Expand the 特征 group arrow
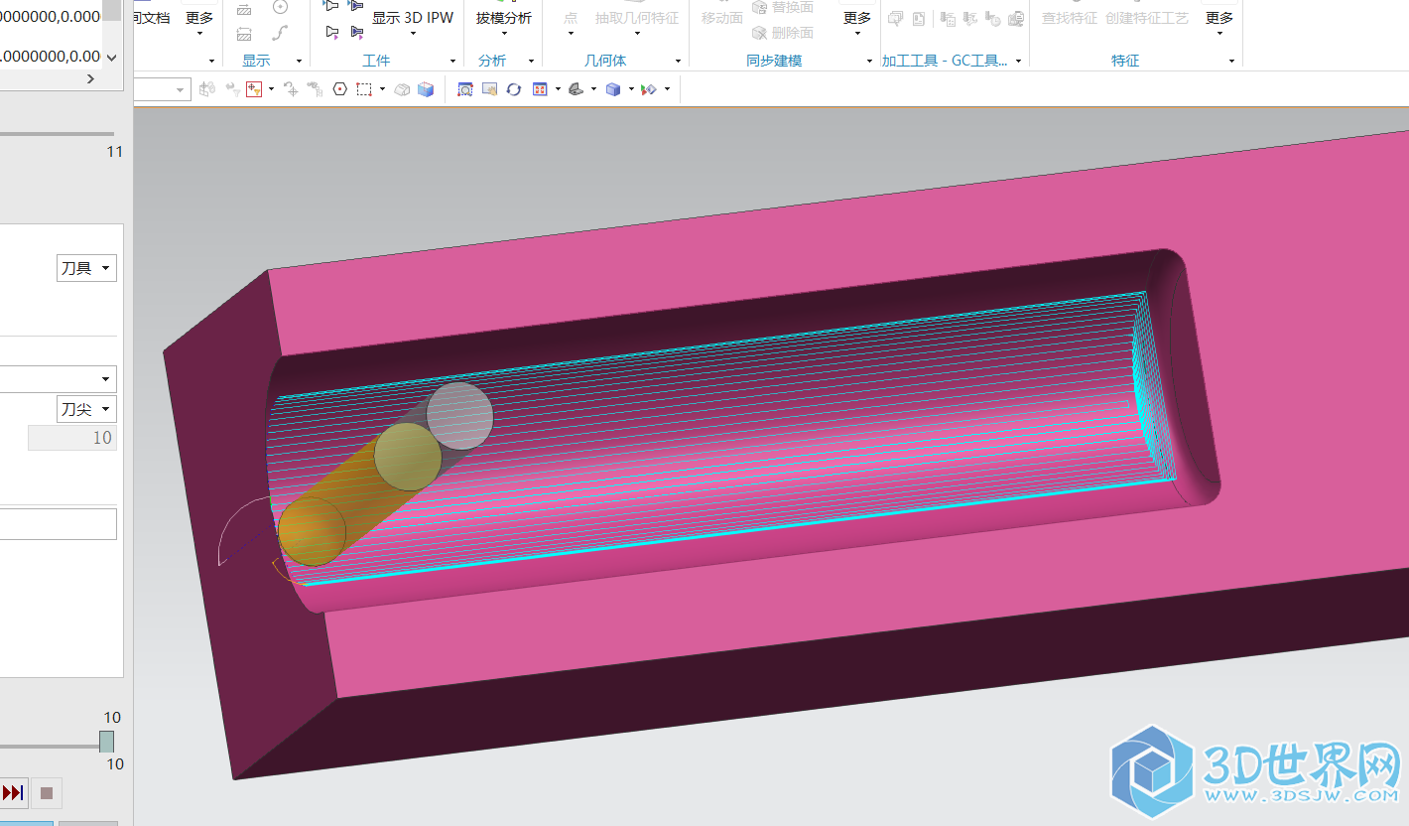The height and width of the screenshot is (826, 1409). coord(1231,62)
